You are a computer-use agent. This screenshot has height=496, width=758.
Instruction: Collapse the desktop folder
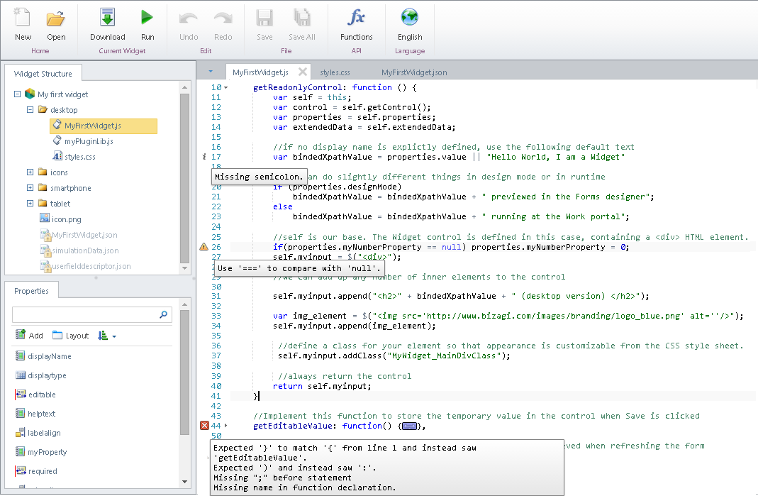pos(30,109)
